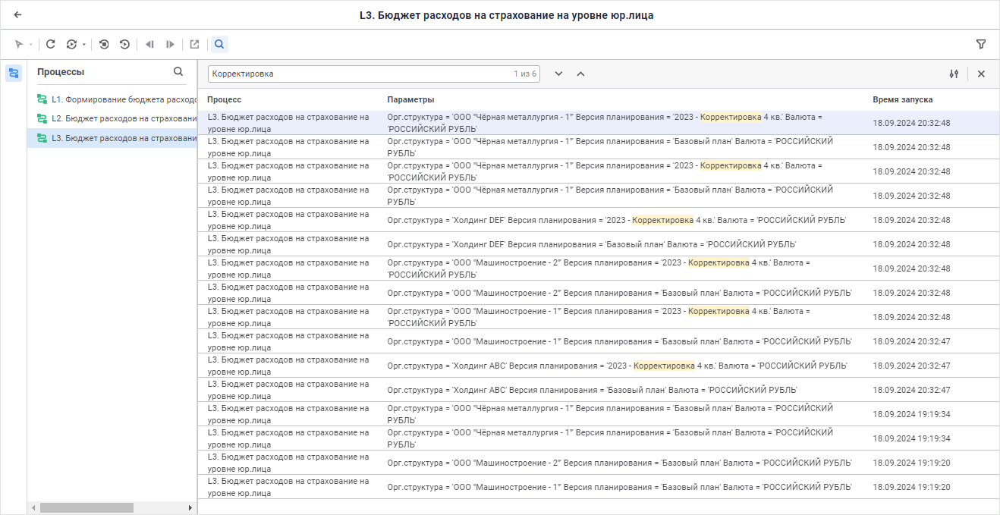
Task: Close the search bar
Action: [981, 74]
